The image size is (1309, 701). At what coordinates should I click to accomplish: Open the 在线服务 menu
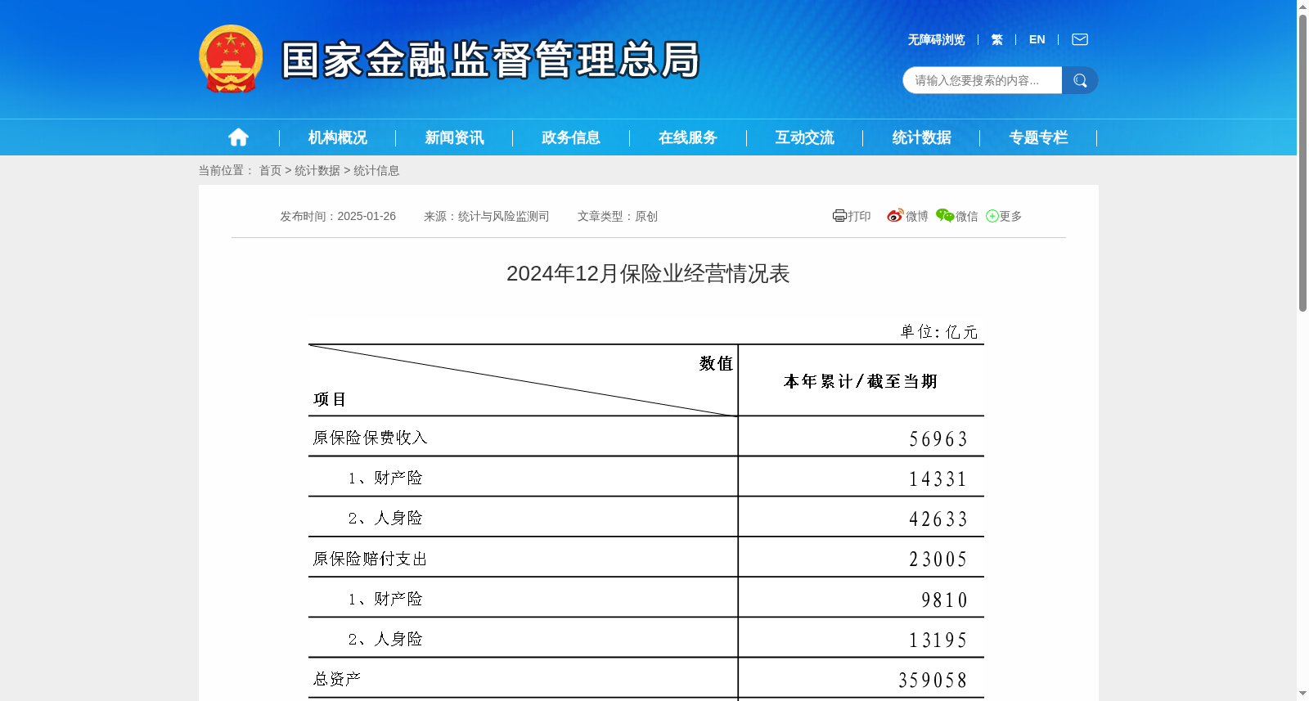click(688, 137)
